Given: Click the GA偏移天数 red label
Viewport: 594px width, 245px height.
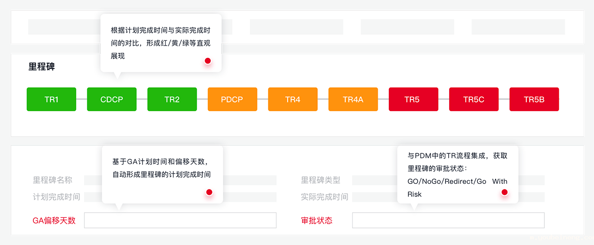Looking at the screenshot, I should (54, 220).
